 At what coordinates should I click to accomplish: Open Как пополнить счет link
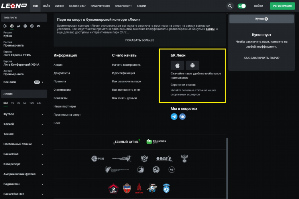126,90
